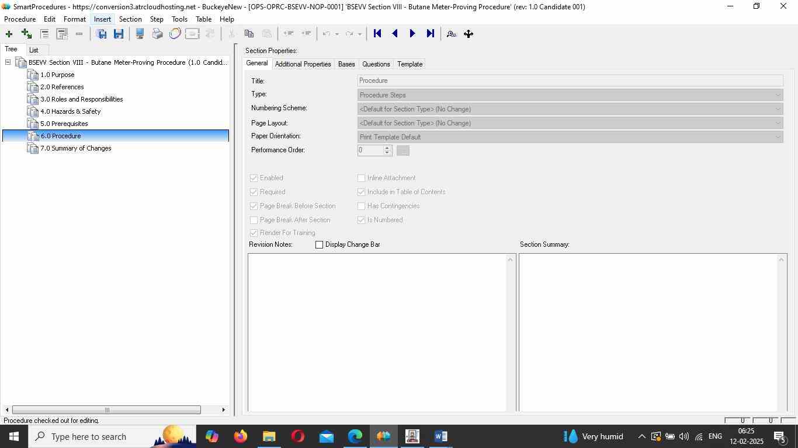
Task: Select 4.0 Hazards & Safety section
Action: [70, 111]
